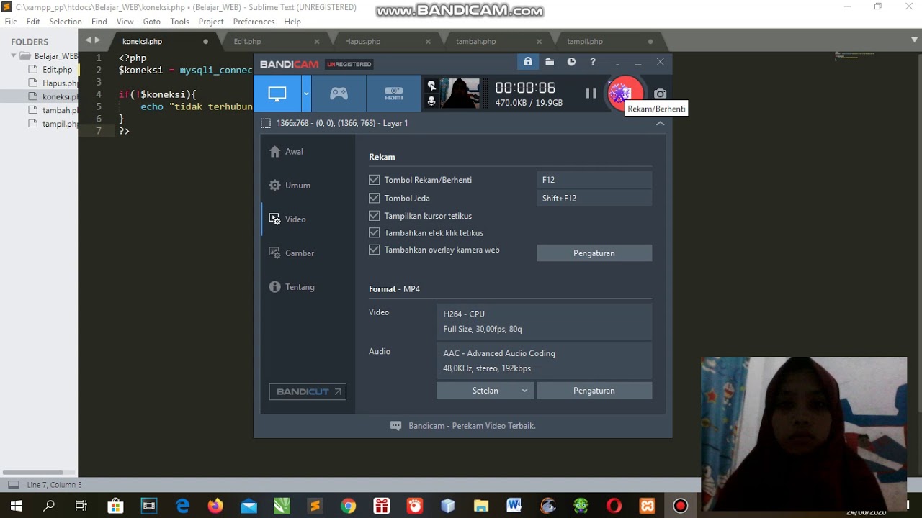Open the scheduled recording clock icon
This screenshot has width=922, height=518.
point(571,62)
